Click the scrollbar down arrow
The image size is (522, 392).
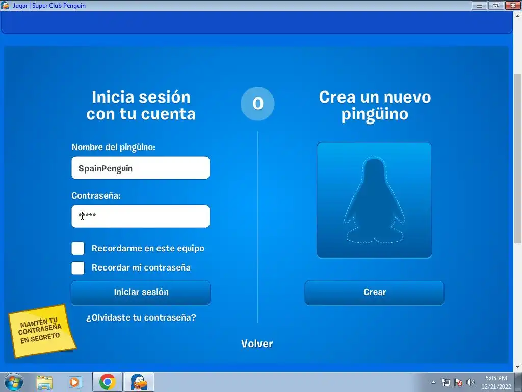click(518, 367)
